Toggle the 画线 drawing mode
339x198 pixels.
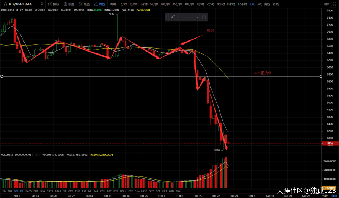pos(100,4)
